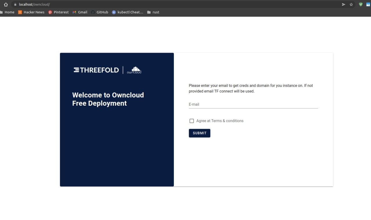Click the send/share arrow icon in the toolbar
Image resolution: width=371 pixels, height=220 pixels.
pyautogui.click(x=343, y=4)
